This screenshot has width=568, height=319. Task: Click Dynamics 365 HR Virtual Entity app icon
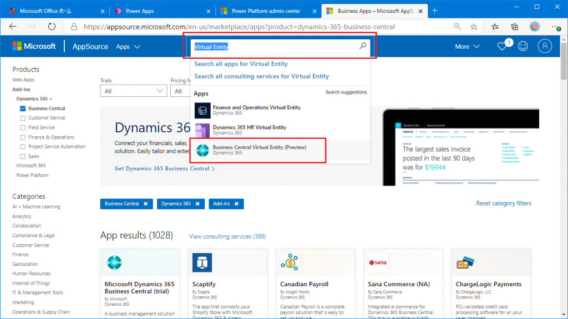pyautogui.click(x=202, y=130)
